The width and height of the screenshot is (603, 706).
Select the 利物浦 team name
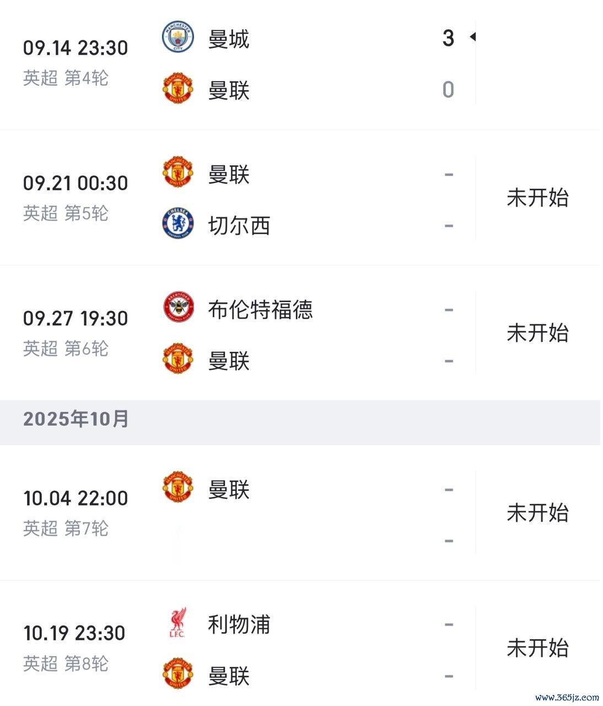tap(239, 624)
